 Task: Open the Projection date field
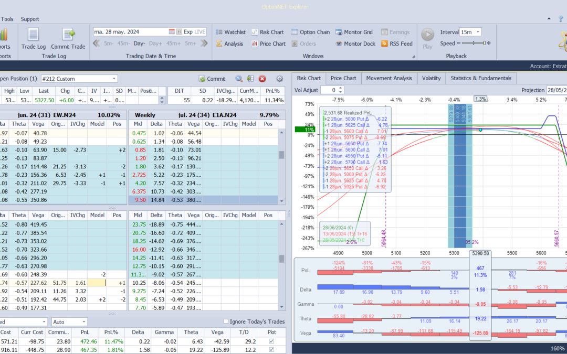tap(556, 90)
